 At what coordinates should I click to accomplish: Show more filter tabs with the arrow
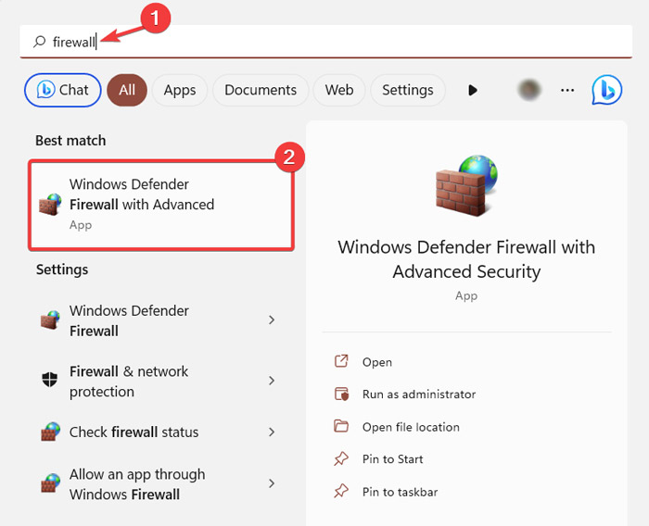(473, 90)
